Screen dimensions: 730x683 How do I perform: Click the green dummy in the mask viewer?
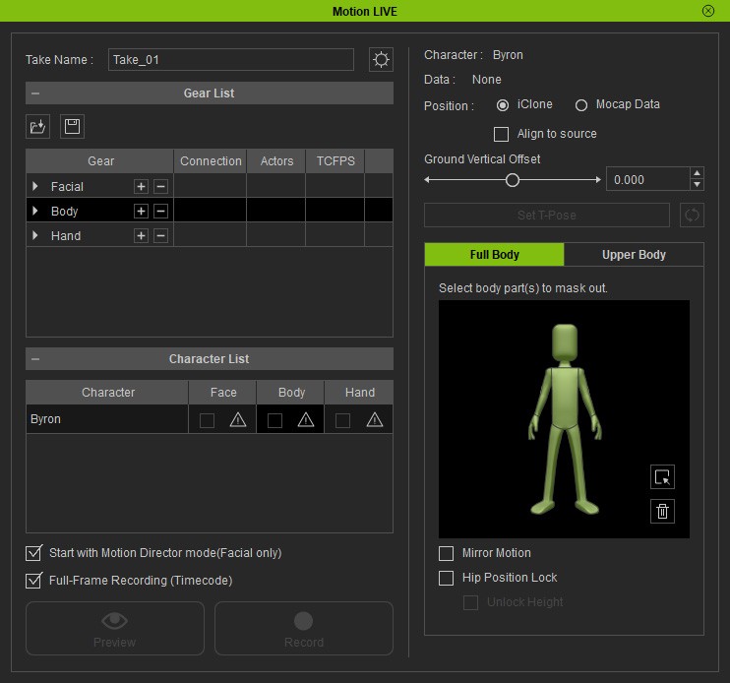point(565,419)
